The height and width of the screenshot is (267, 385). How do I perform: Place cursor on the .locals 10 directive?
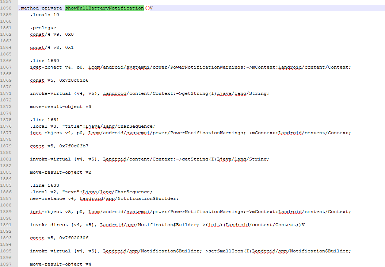[x=44, y=15]
